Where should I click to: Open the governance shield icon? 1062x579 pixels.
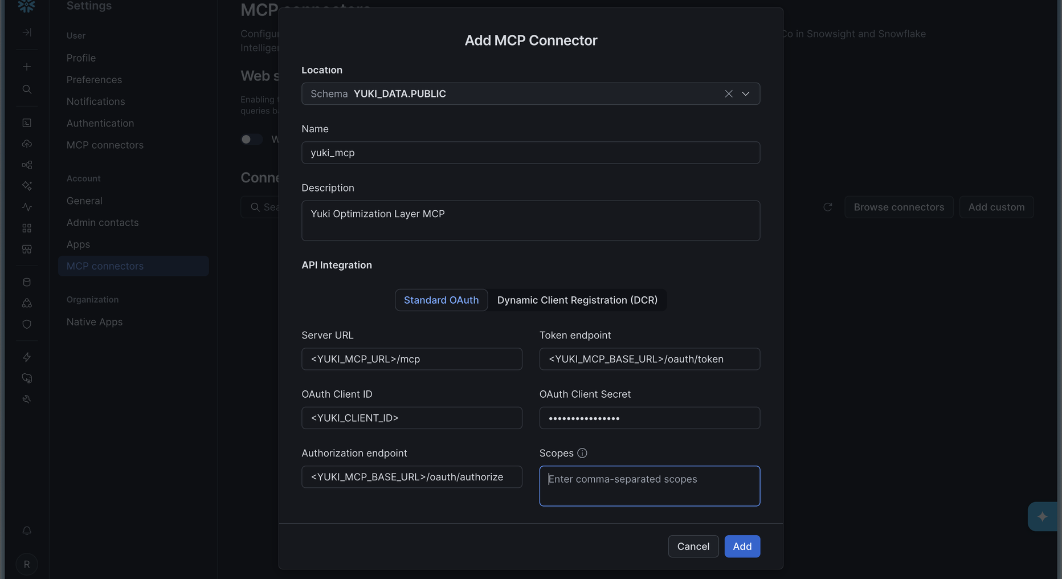[x=27, y=324]
